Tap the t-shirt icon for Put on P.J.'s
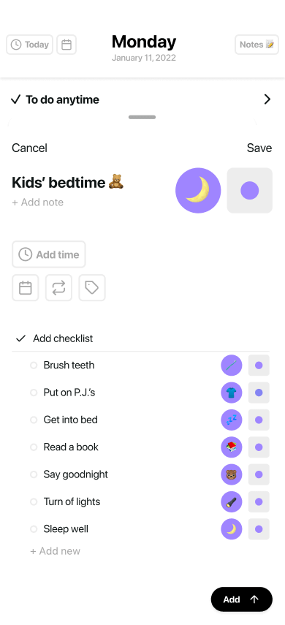The width and height of the screenshot is (285, 625). tap(232, 393)
